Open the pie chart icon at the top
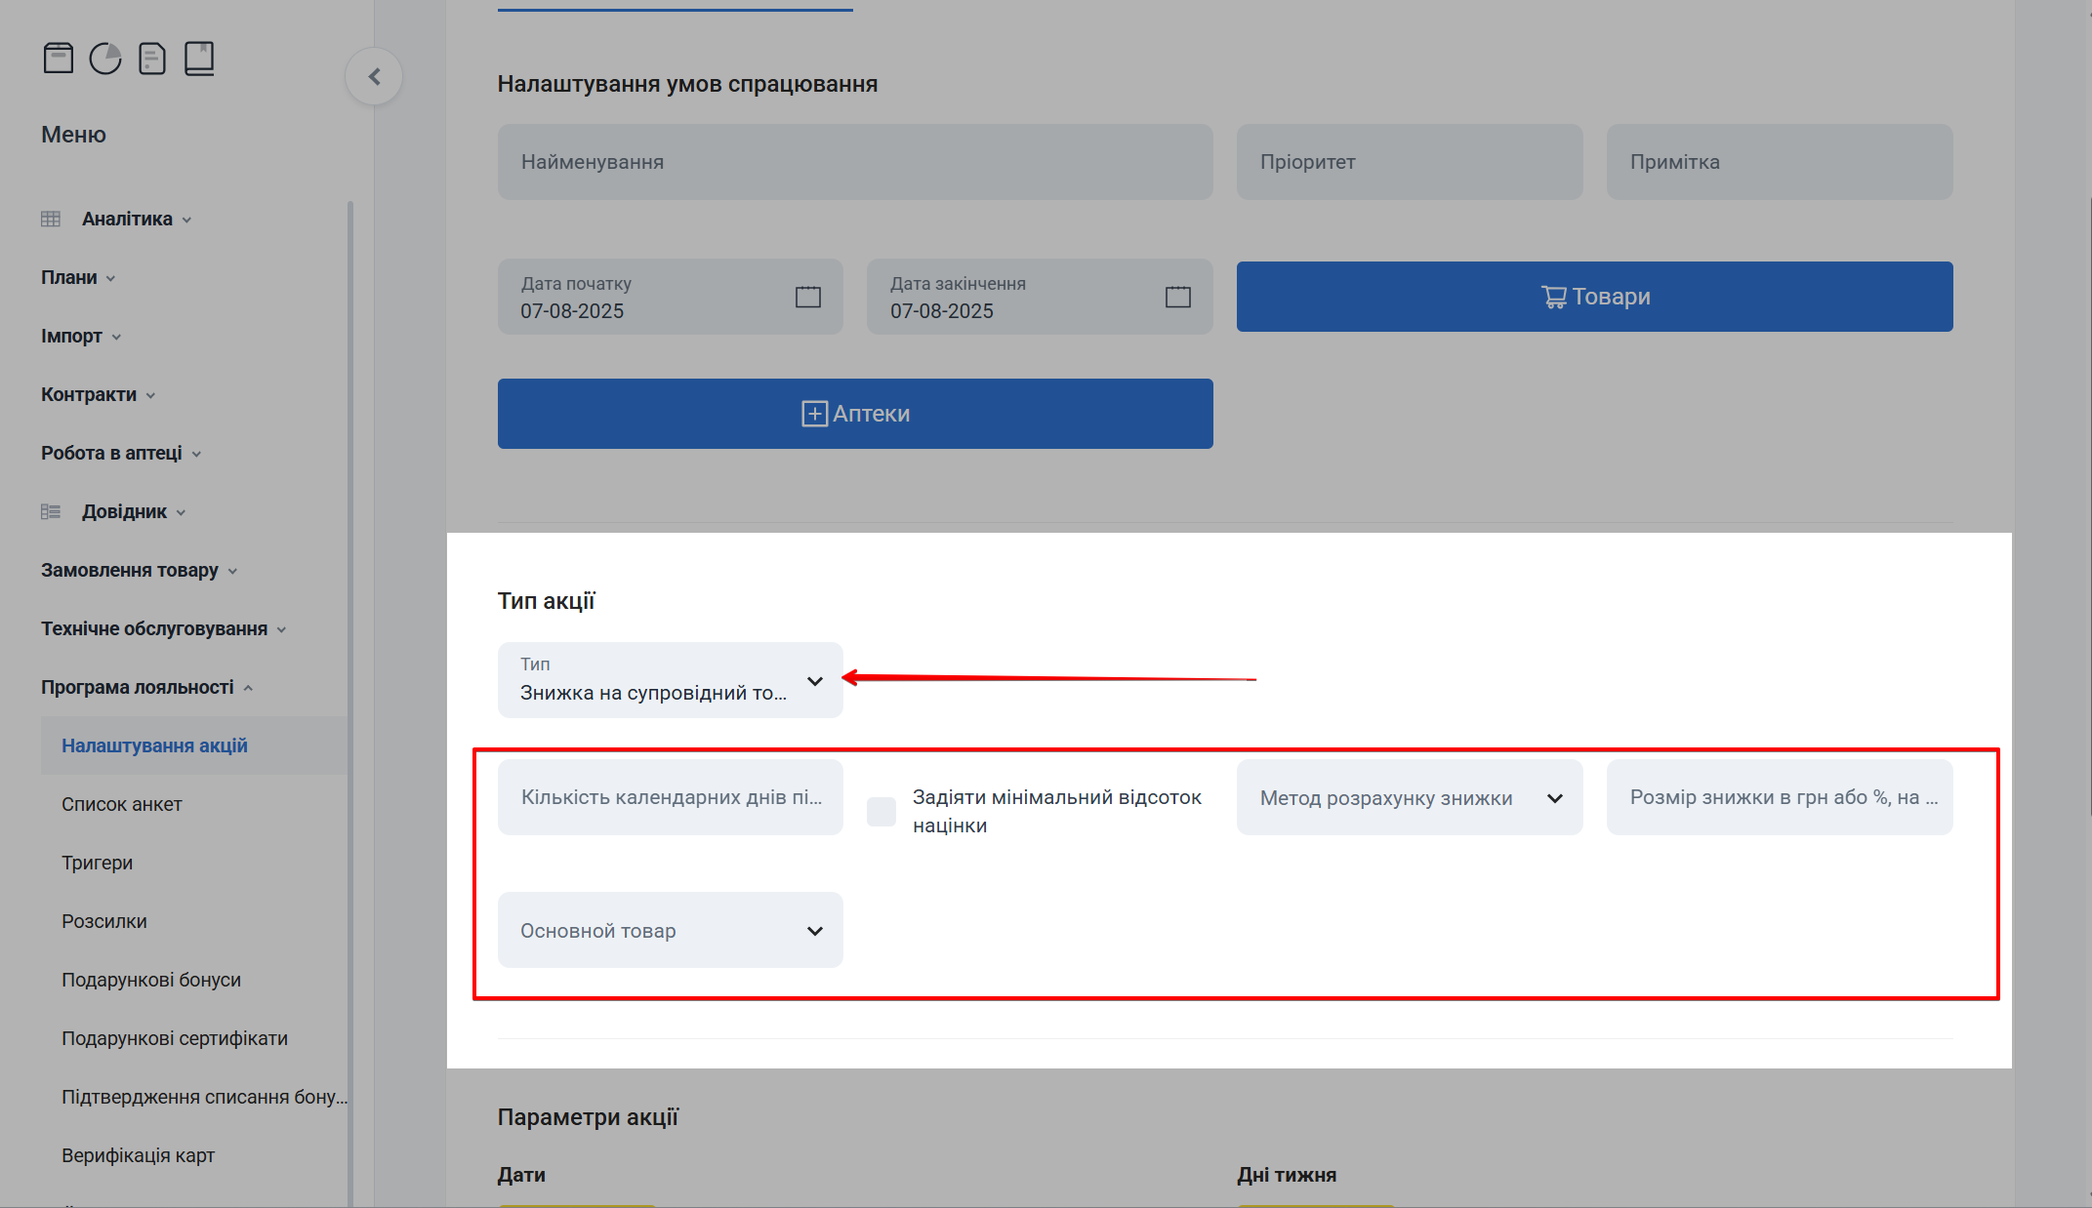This screenshot has width=2092, height=1208. (104, 58)
